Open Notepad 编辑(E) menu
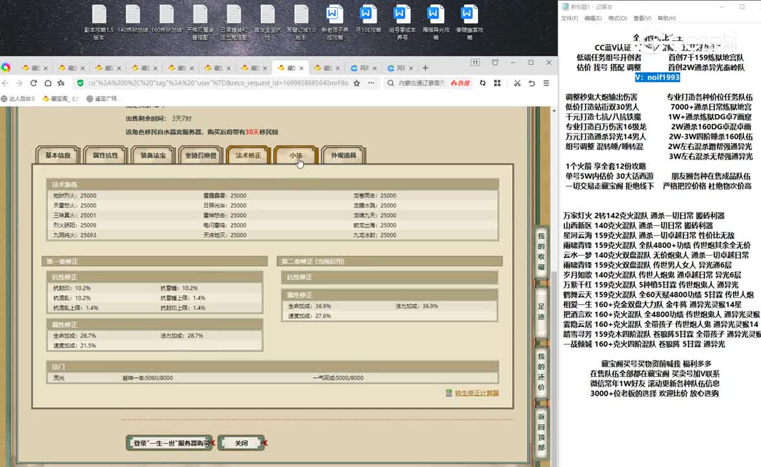The image size is (761, 467). (593, 18)
